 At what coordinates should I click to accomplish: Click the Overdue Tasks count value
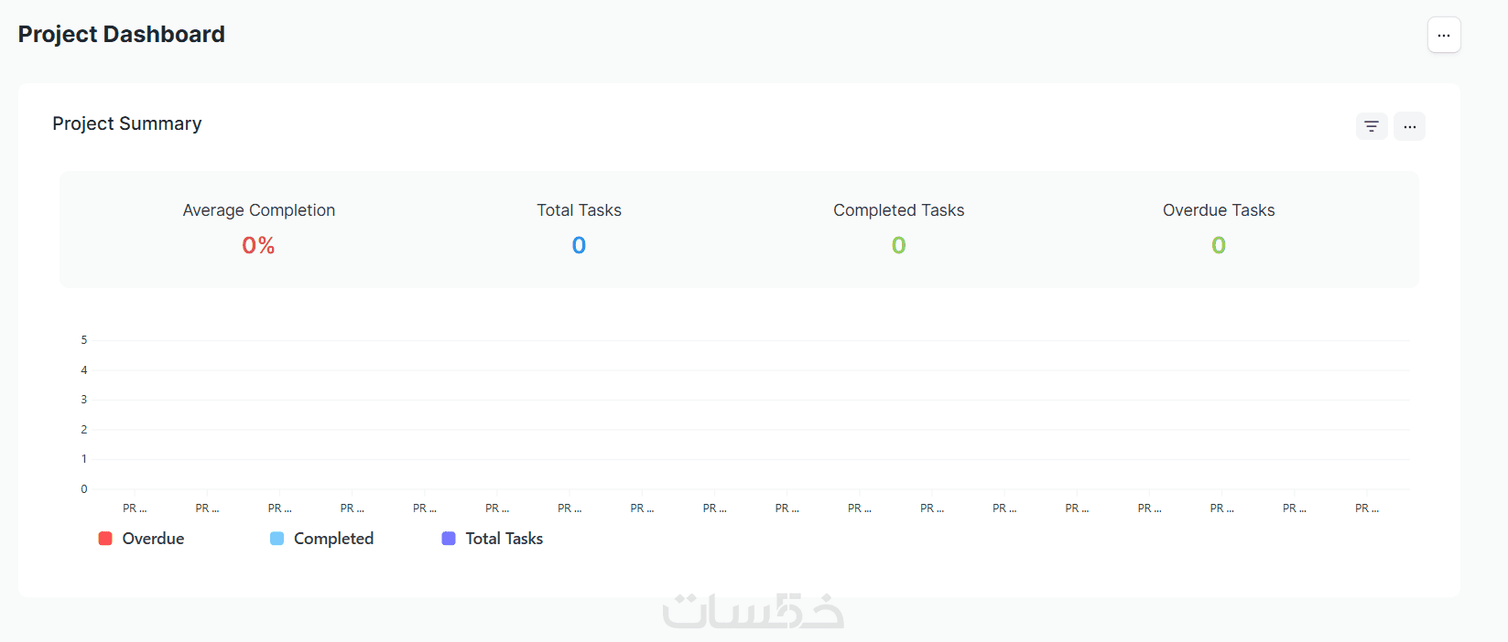pos(1218,245)
